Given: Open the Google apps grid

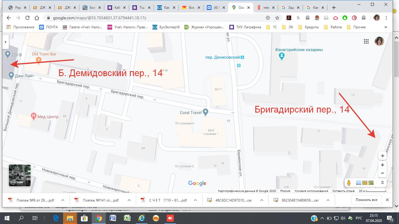Looking at the screenshot, I should pyautogui.click(x=366, y=41).
